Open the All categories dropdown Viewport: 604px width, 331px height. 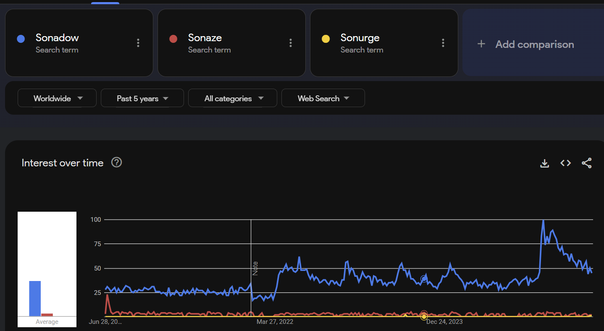coord(233,98)
